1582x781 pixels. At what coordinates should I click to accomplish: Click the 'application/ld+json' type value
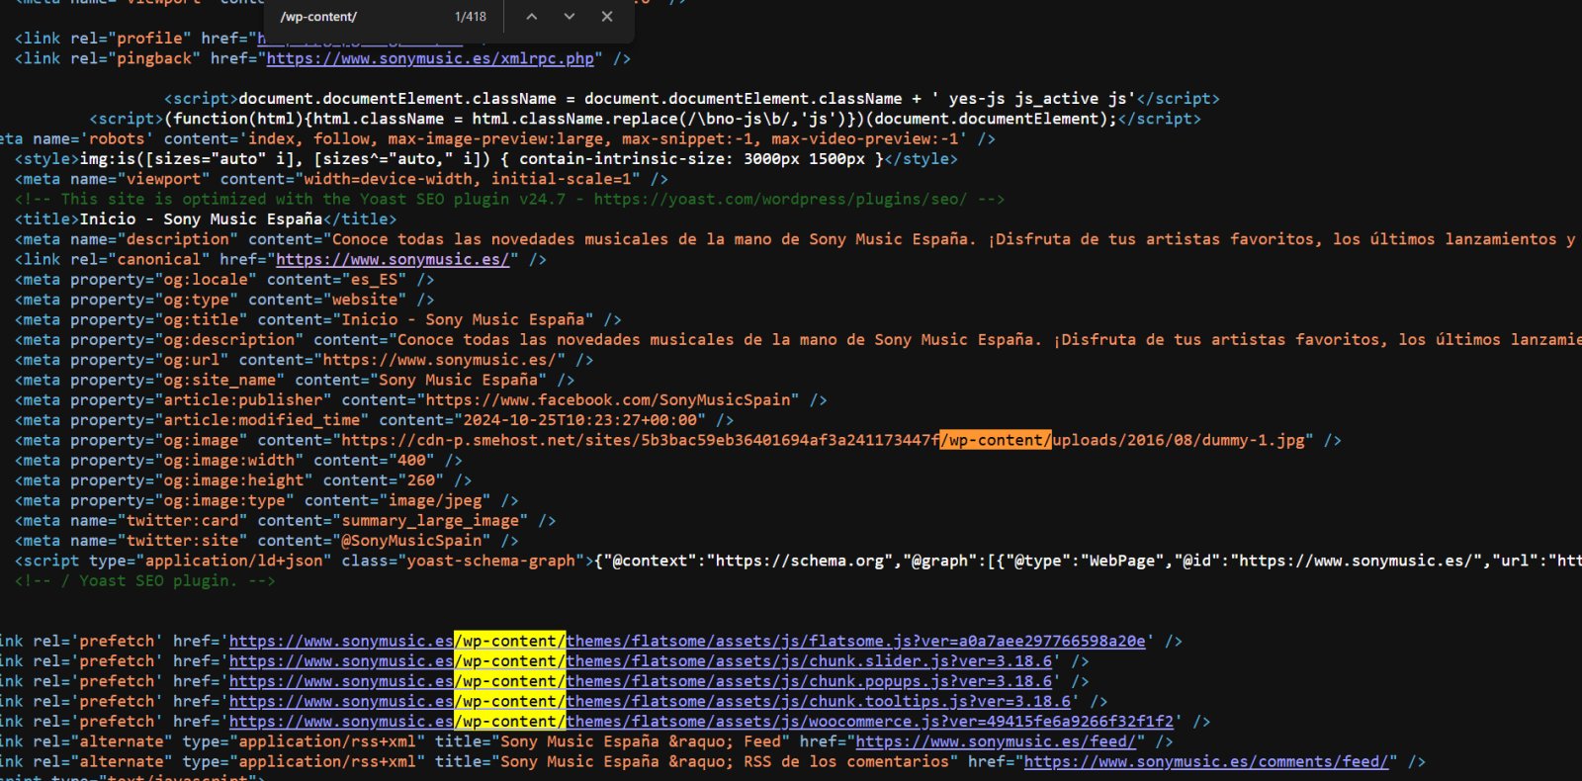(x=238, y=562)
